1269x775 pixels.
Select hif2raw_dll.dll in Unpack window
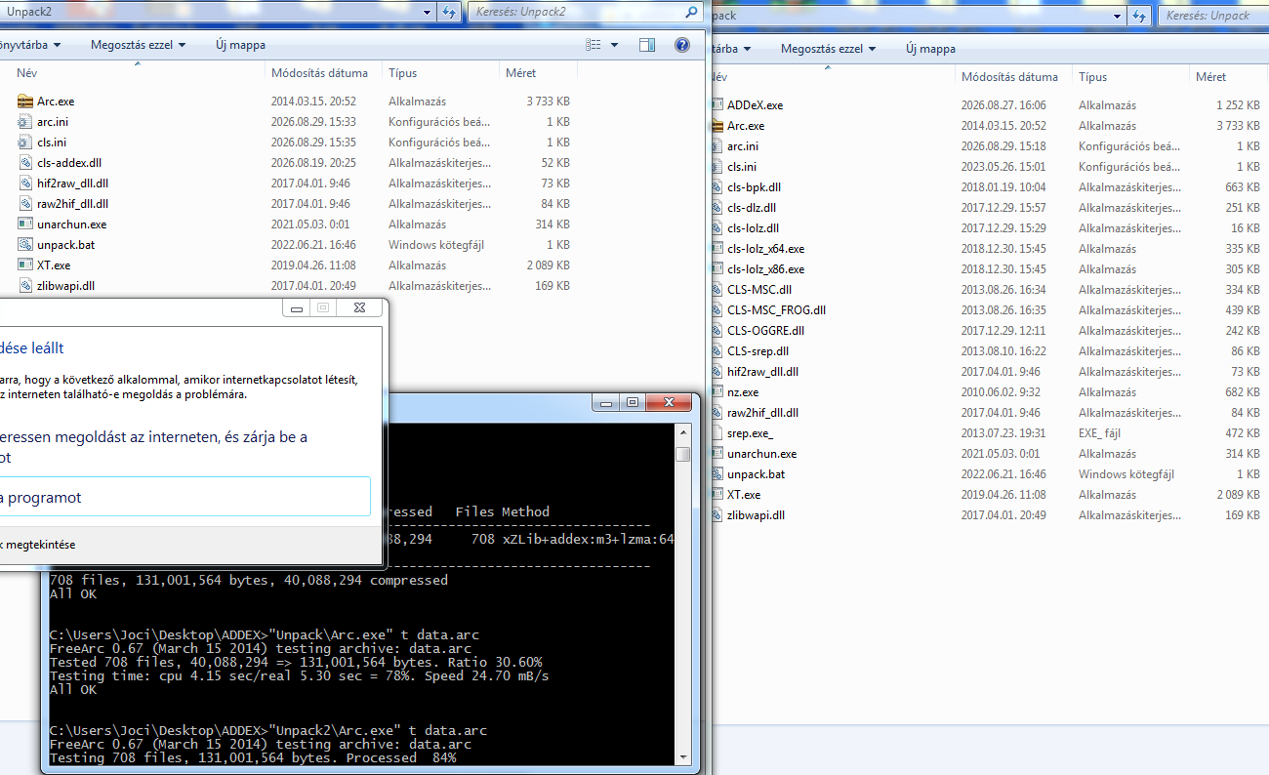[x=762, y=372]
